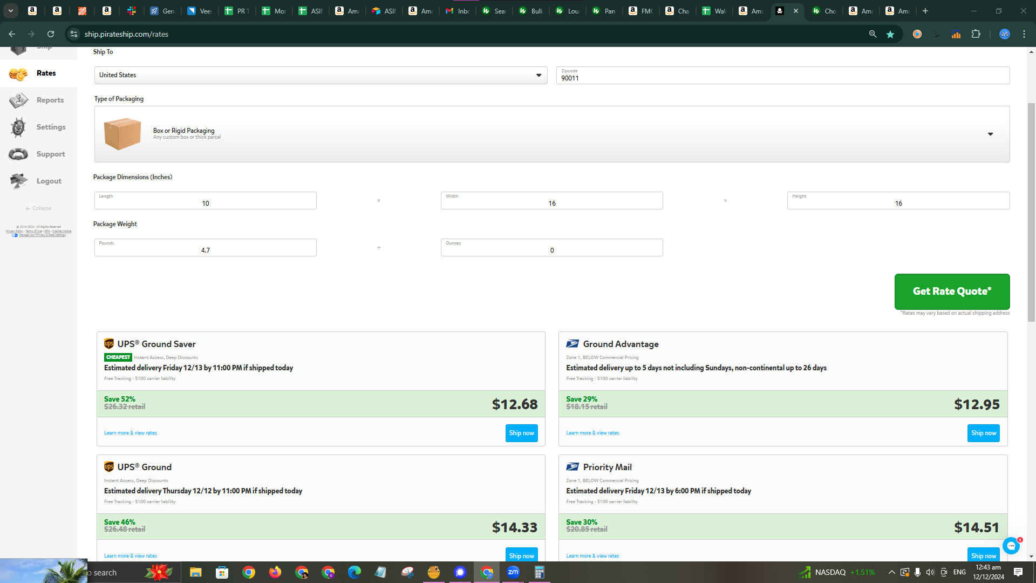Image resolution: width=1036 pixels, height=583 pixels.
Task: Click the Rates coins icon
Action: coord(18,74)
